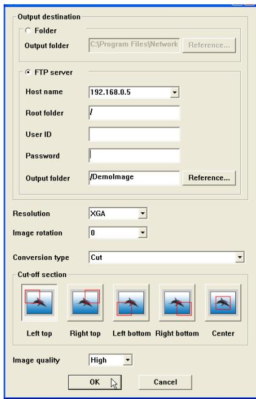
Task: Select the Left top cut-off section icon
Action: (x=40, y=303)
